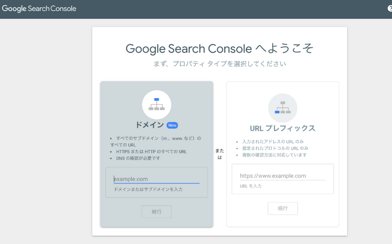Viewport: 392px width, 244px height.
Task: Click bullet 入力されたアドレスの URL のみ
Action: pos(273,142)
